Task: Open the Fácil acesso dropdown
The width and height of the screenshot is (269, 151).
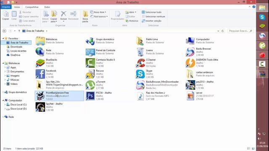Action: coord(99,16)
